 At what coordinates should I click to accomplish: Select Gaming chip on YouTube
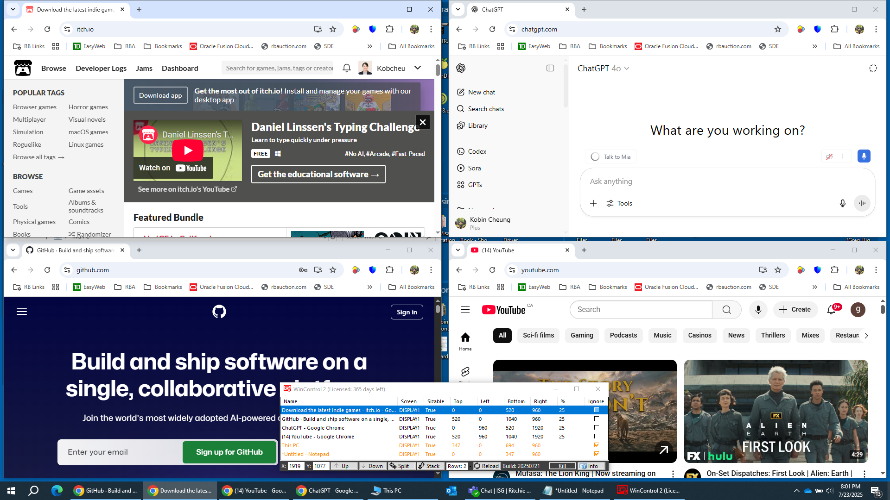coord(582,335)
